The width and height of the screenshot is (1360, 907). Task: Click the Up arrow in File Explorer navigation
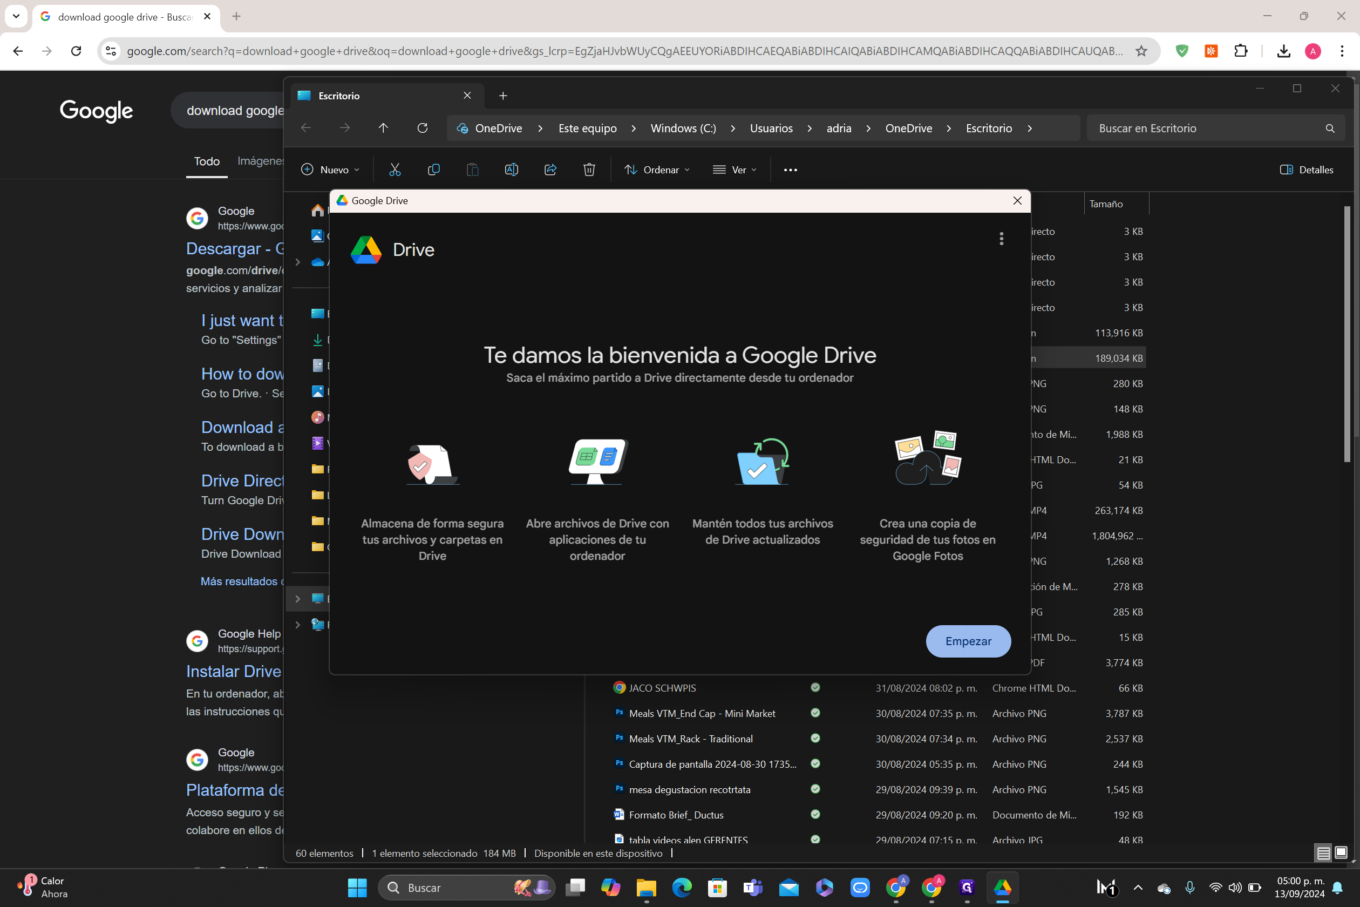pyautogui.click(x=383, y=128)
